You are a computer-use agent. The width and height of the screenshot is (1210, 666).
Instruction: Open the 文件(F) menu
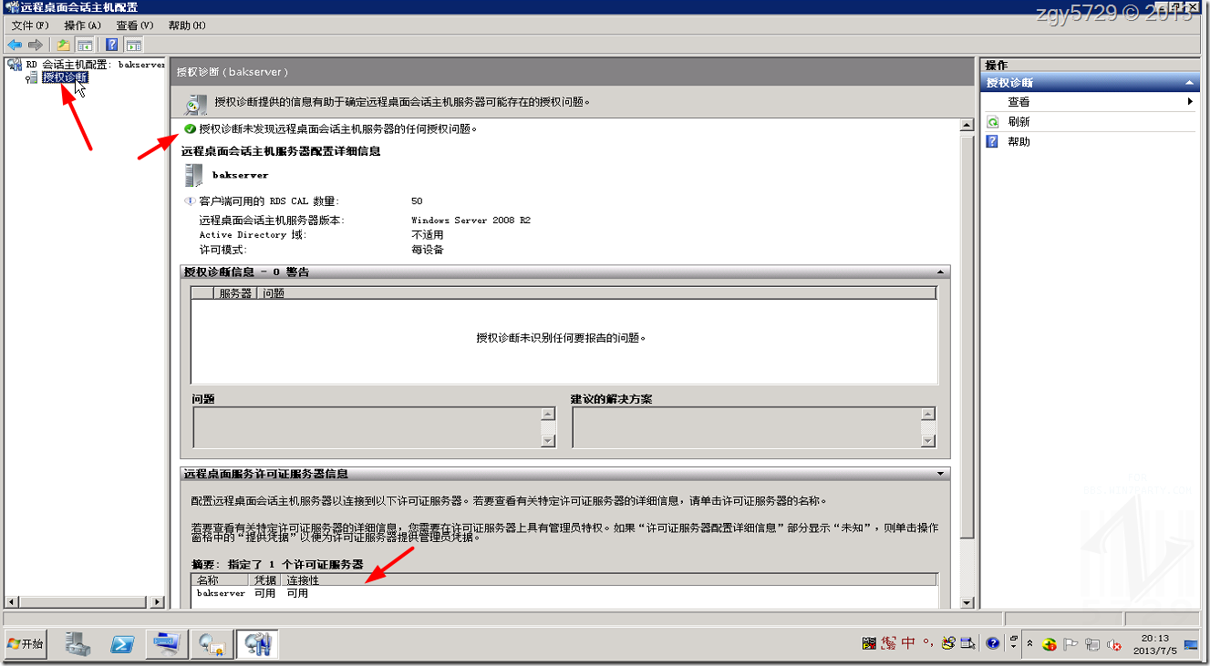pos(30,26)
